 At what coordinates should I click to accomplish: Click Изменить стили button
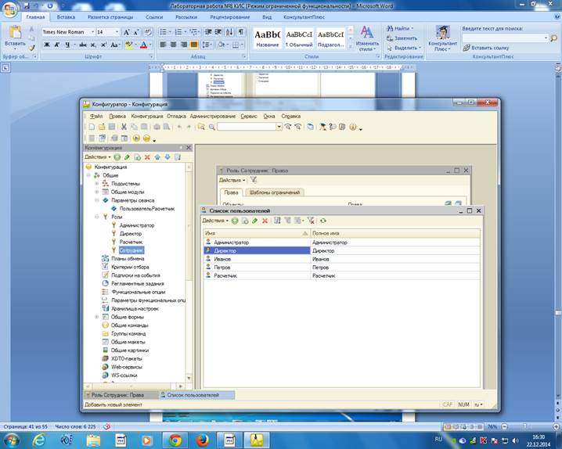click(367, 38)
